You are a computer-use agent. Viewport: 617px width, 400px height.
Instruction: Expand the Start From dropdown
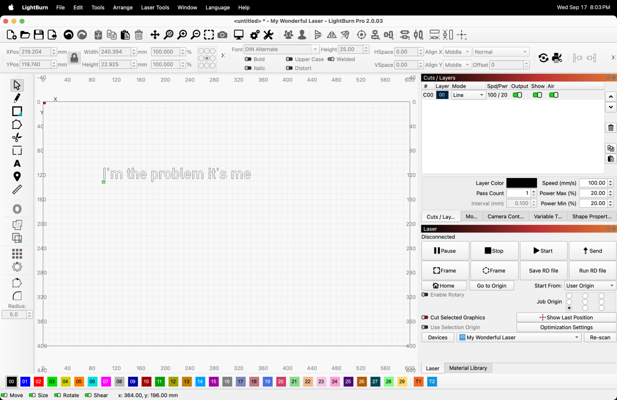tap(590, 286)
